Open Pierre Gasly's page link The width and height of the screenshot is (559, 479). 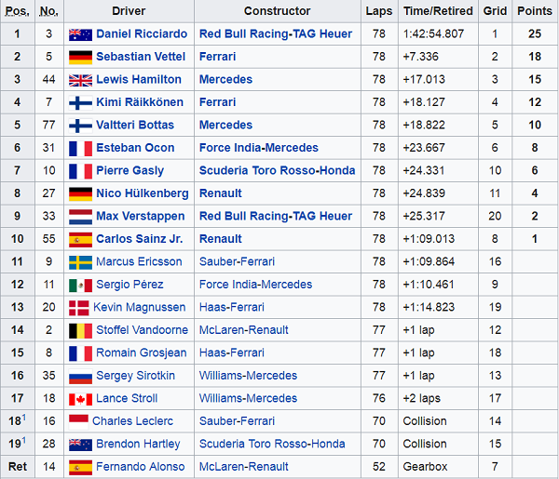click(x=130, y=170)
